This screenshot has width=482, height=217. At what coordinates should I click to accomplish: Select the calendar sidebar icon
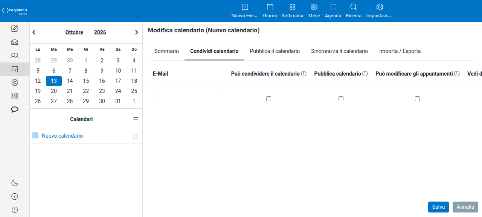15,69
